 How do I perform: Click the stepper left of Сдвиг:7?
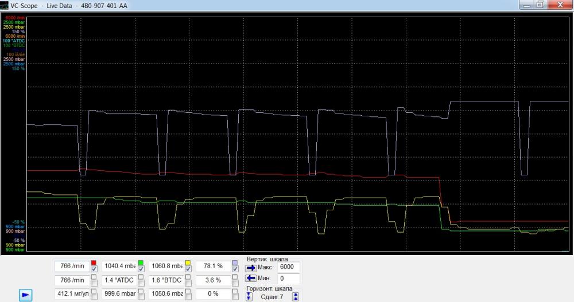249,296
